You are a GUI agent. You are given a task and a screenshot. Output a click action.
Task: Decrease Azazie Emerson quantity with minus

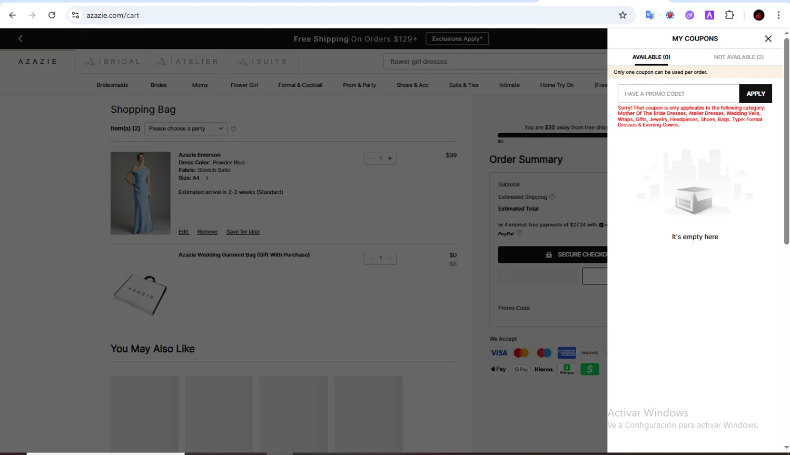click(371, 159)
